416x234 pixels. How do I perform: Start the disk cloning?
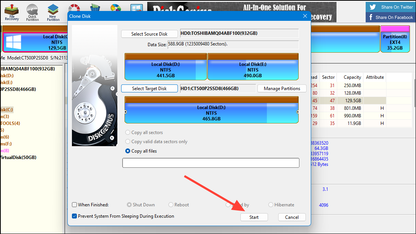coord(254,217)
